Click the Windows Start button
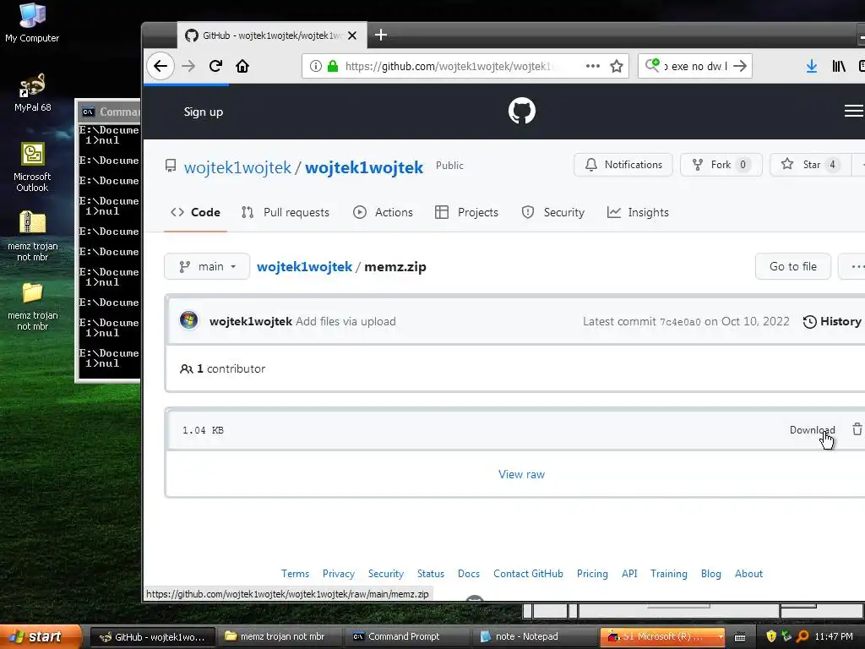 pyautogui.click(x=41, y=636)
